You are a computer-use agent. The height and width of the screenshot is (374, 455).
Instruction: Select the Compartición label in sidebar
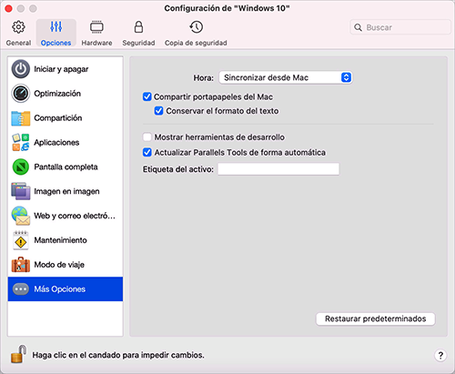[x=58, y=118]
